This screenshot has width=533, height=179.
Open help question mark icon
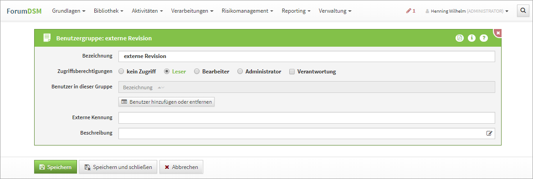(x=484, y=38)
